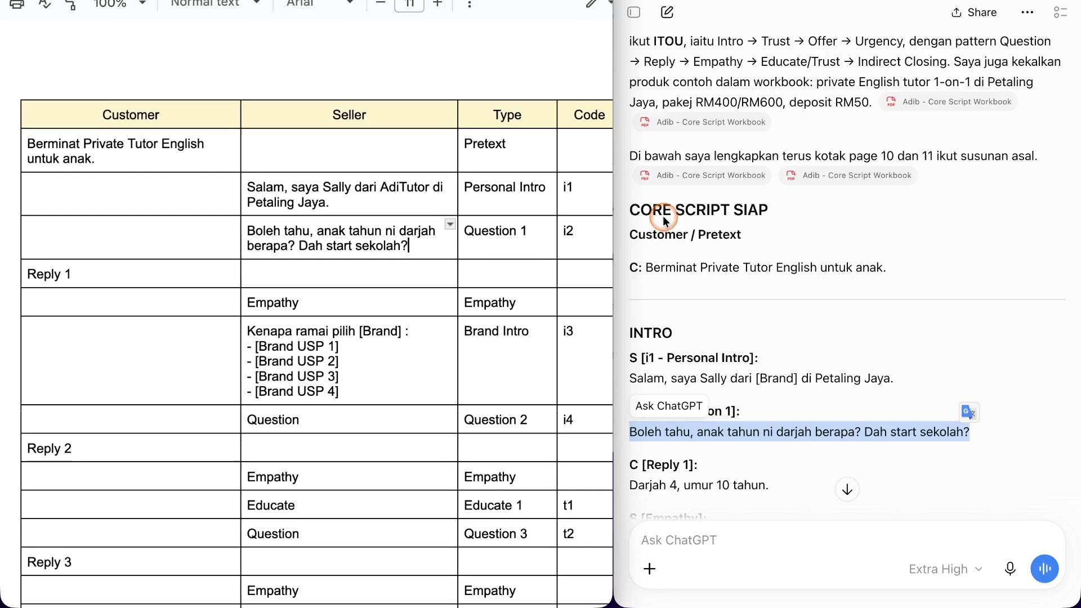
Task: Click the Reply 3 cell in table
Action: point(131,562)
